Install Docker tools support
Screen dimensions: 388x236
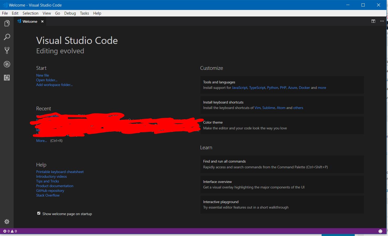(304, 88)
